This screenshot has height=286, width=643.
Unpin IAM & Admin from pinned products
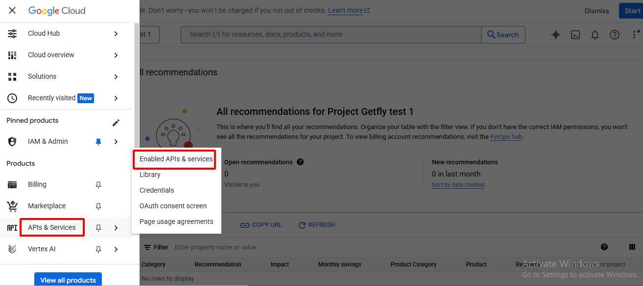tap(98, 142)
